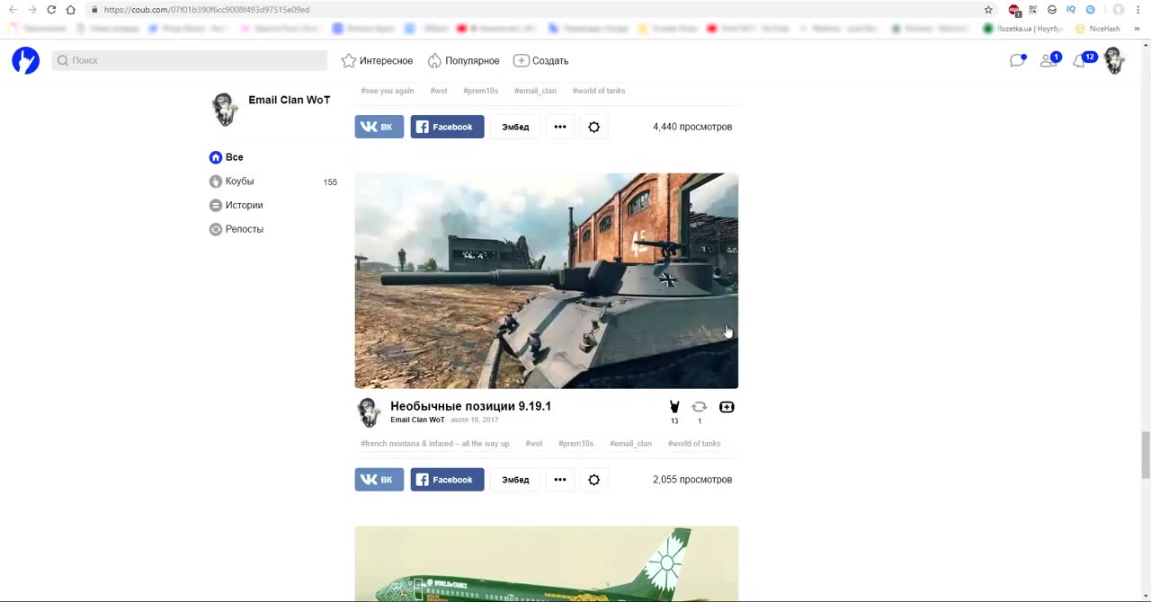The height and width of the screenshot is (602, 1151).
Task: Click the Coub logo home icon
Action: tap(25, 60)
